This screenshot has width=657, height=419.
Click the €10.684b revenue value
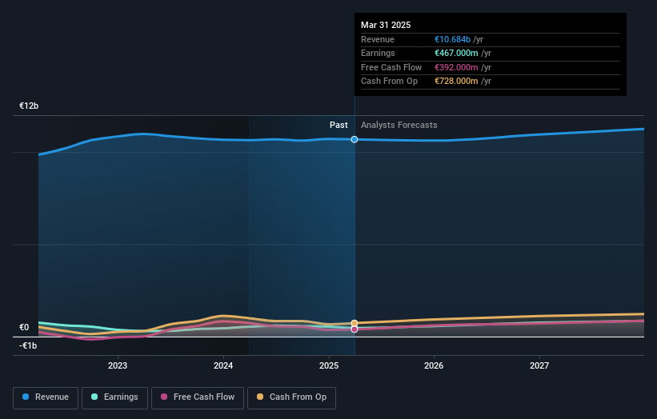coord(452,39)
